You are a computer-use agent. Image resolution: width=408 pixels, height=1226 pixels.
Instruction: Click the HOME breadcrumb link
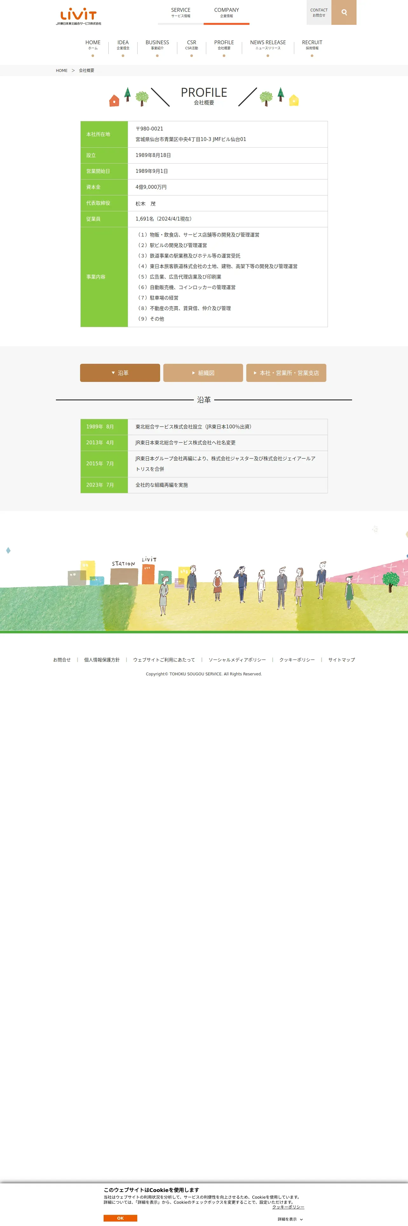tap(62, 70)
